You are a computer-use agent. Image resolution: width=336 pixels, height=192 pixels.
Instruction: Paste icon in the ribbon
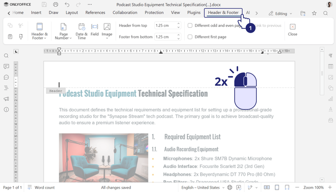pyautogui.click(x=10, y=36)
